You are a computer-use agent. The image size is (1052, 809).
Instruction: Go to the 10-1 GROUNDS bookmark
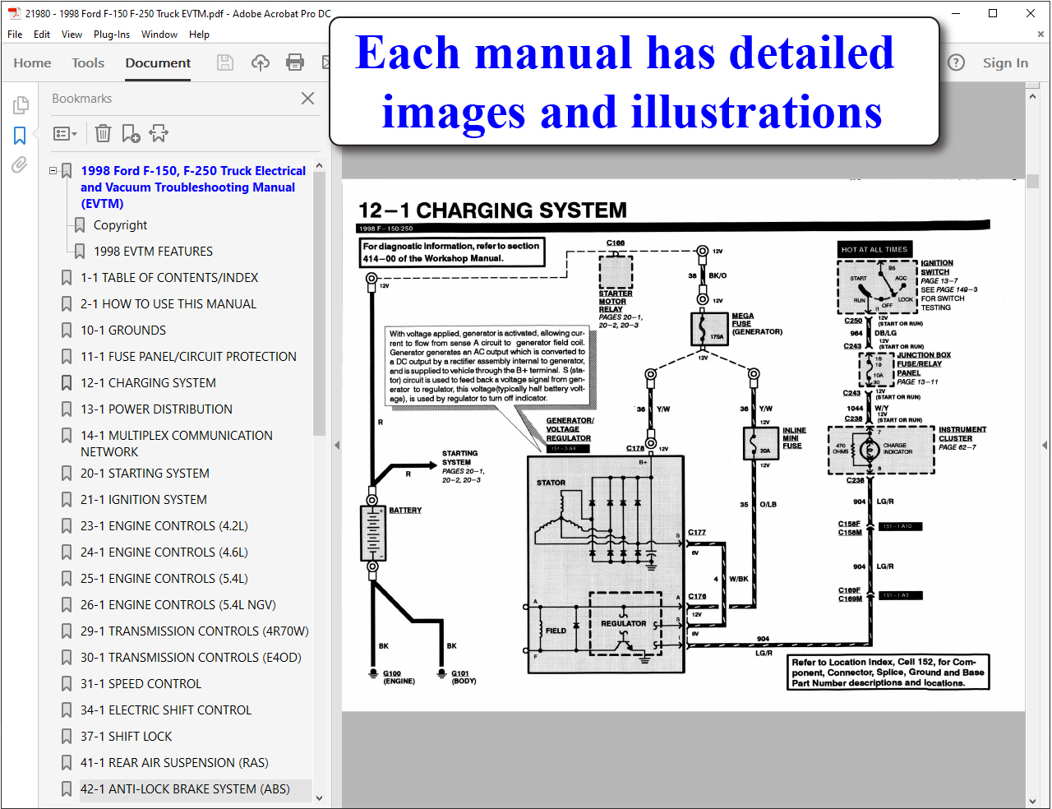123,331
